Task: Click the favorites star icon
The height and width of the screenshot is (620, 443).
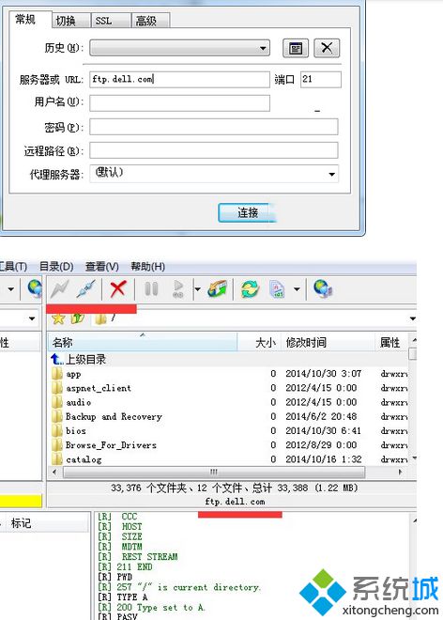Action: click(58, 318)
